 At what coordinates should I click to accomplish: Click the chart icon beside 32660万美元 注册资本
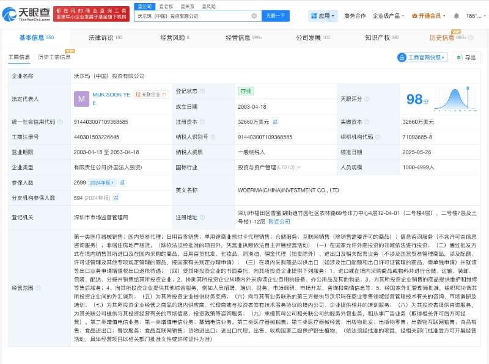point(275,122)
